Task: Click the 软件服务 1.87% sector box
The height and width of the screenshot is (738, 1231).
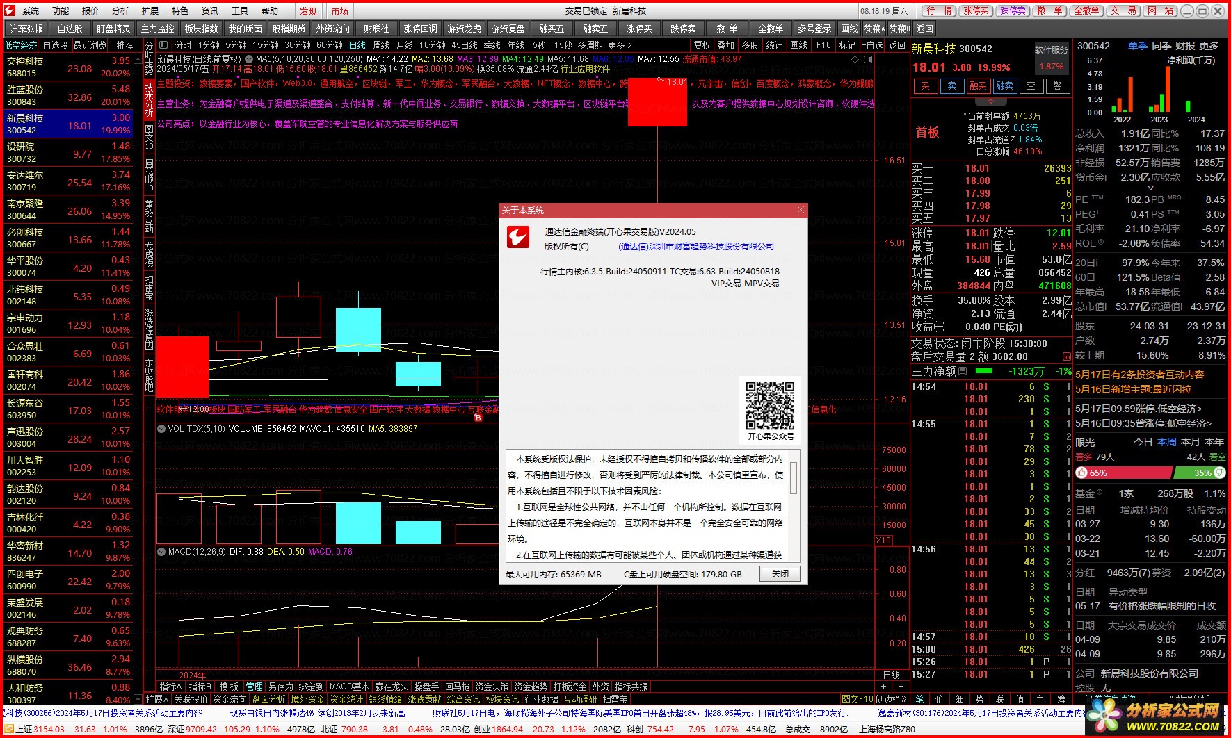Action: 1051,58
